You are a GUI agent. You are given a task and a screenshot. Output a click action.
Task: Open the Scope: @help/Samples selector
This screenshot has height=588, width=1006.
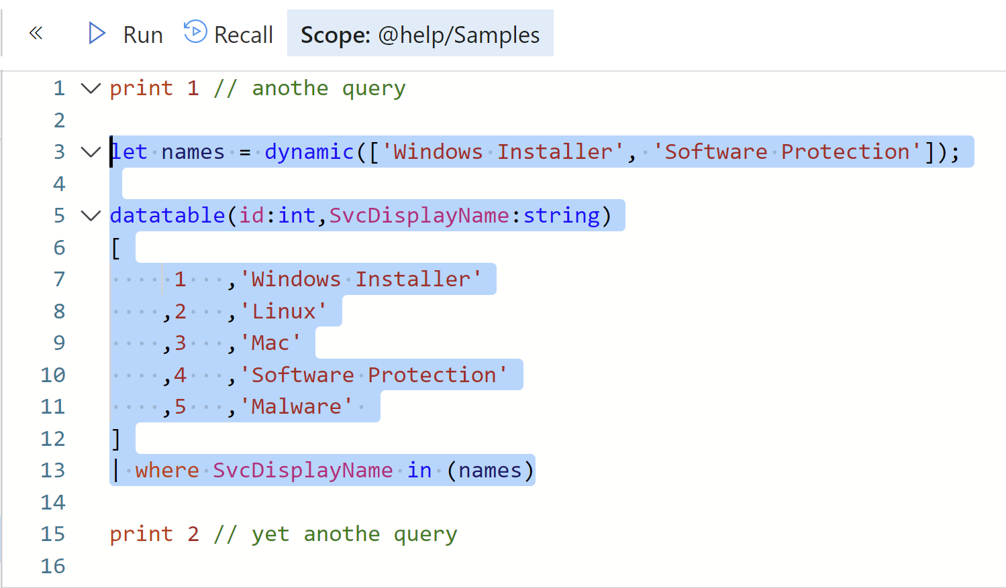420,34
